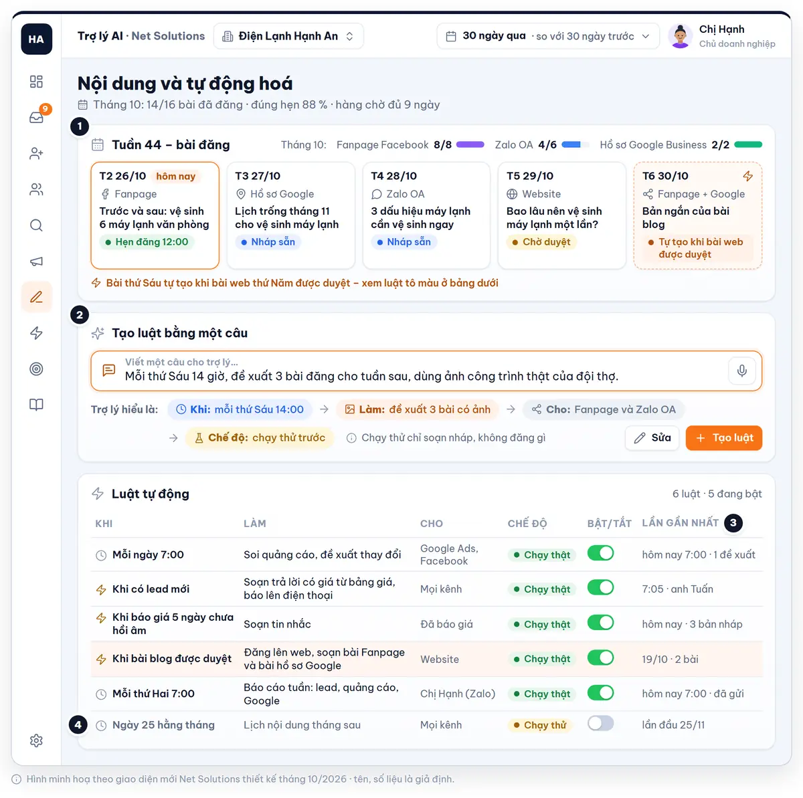This screenshot has height=798, width=803.
Task: Open the dashboard grid icon in sidebar
Action: click(x=36, y=82)
